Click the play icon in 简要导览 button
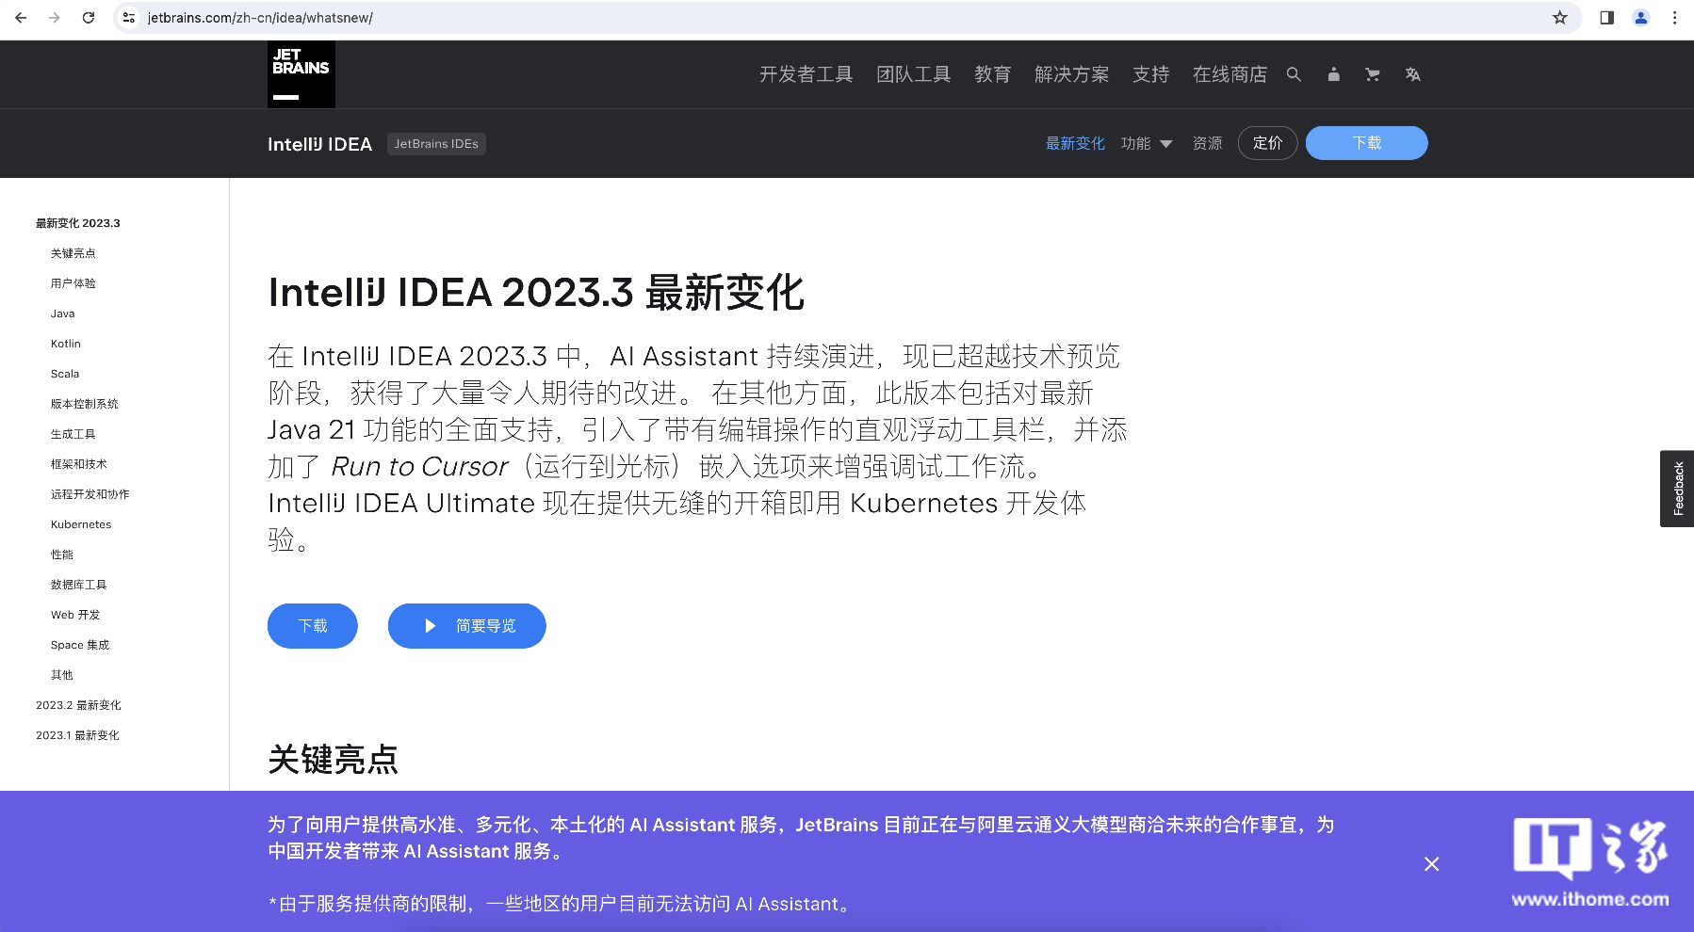The image size is (1694, 932). click(431, 626)
